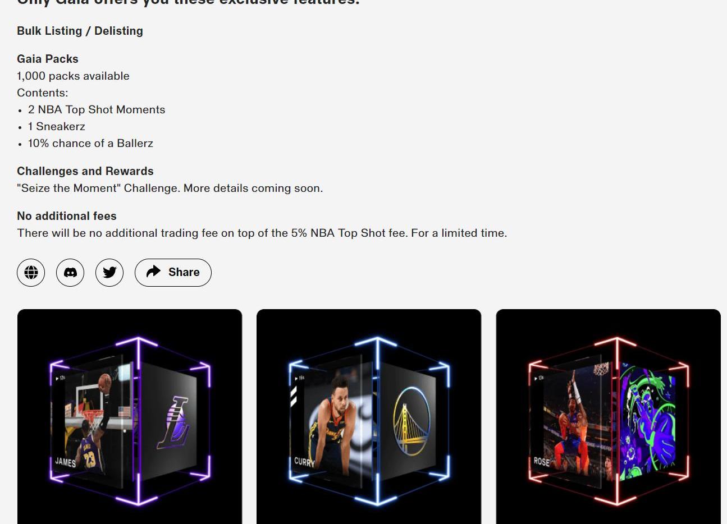Open the Rose moment card with red frame

click(609, 416)
